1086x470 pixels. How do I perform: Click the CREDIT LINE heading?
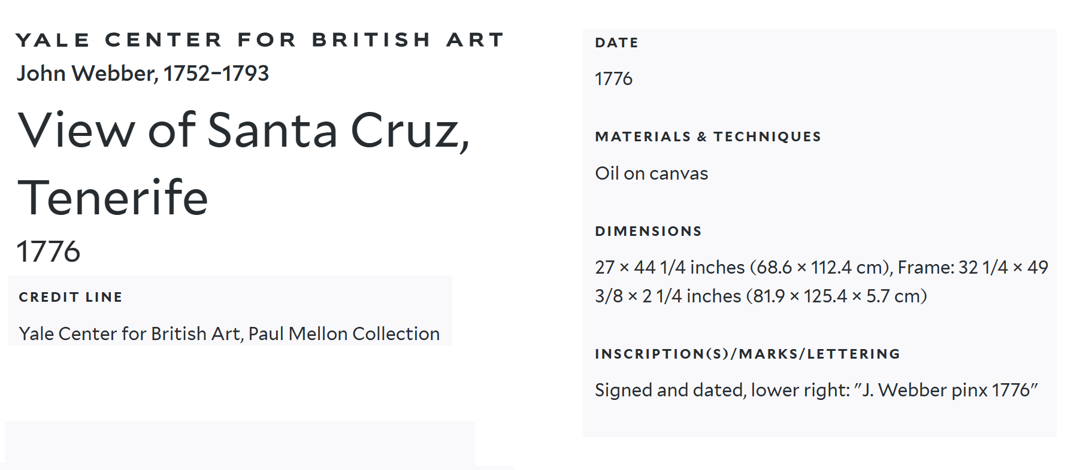point(71,297)
